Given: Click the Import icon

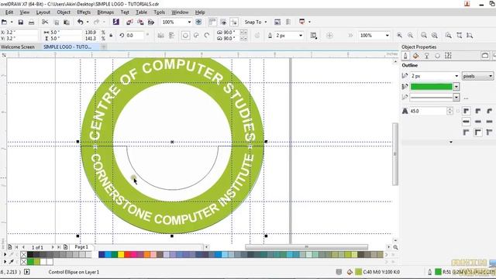Looking at the screenshot, I should (129, 22).
